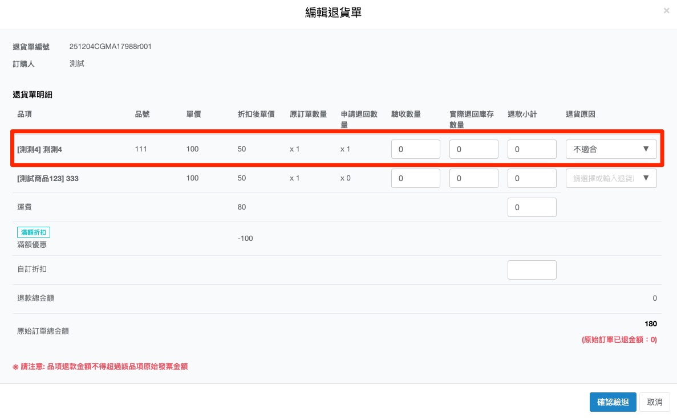
Task: Focus 驗收數量 field for 測測4
Action: coord(415,149)
